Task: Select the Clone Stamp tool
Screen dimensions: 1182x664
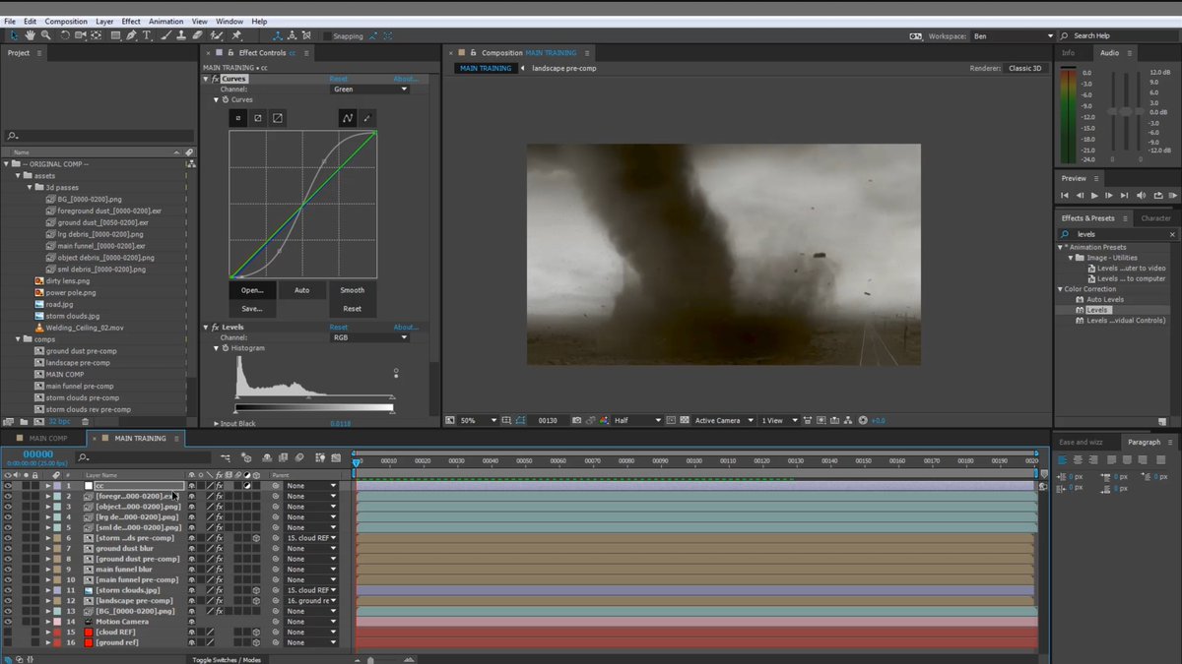Action: pos(181,35)
